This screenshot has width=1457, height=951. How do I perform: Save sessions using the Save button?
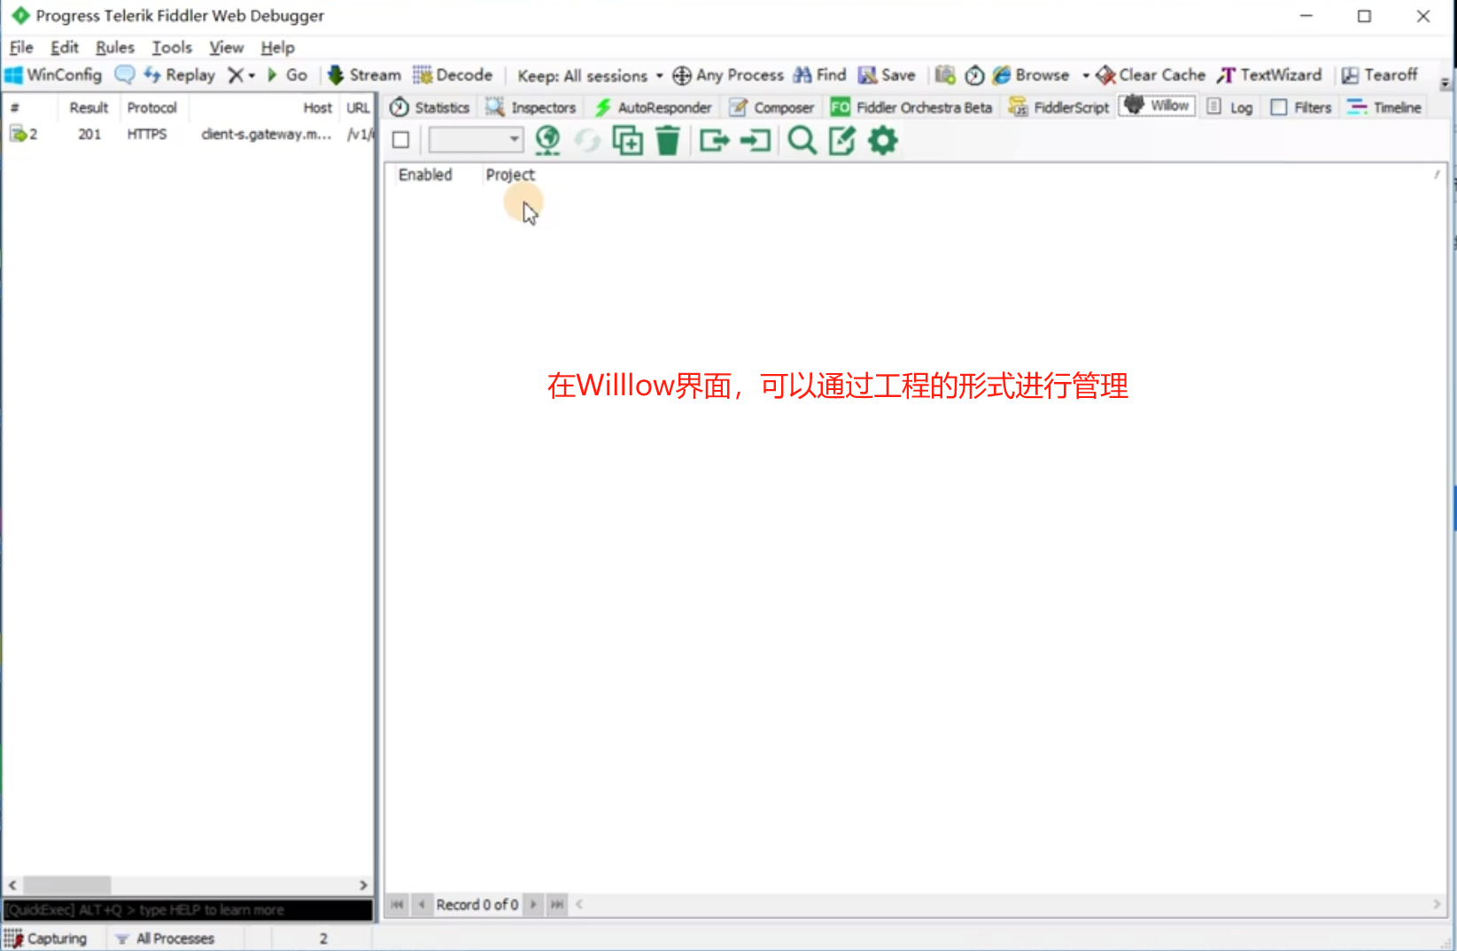coord(887,75)
